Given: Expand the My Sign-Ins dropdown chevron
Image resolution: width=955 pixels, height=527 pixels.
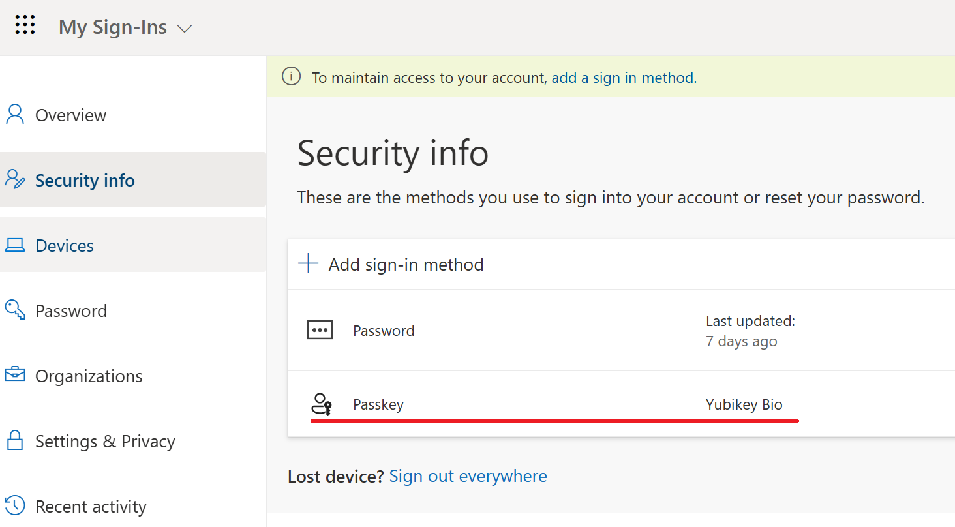Looking at the screenshot, I should point(185,29).
